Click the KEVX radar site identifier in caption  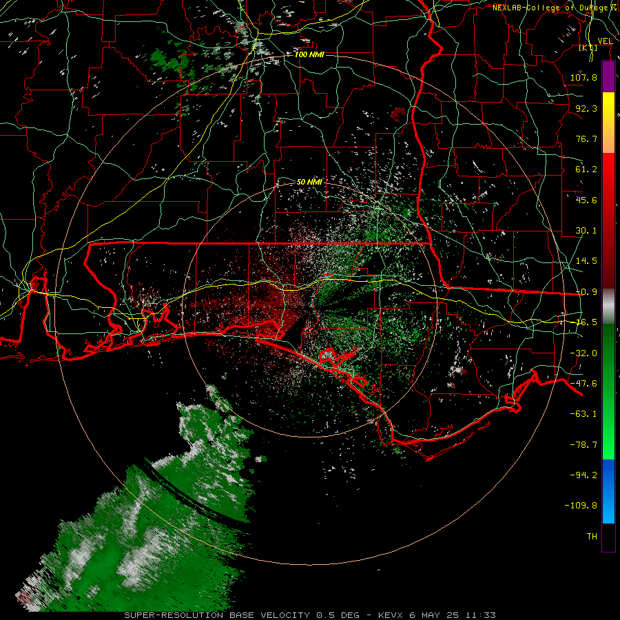click(x=391, y=615)
